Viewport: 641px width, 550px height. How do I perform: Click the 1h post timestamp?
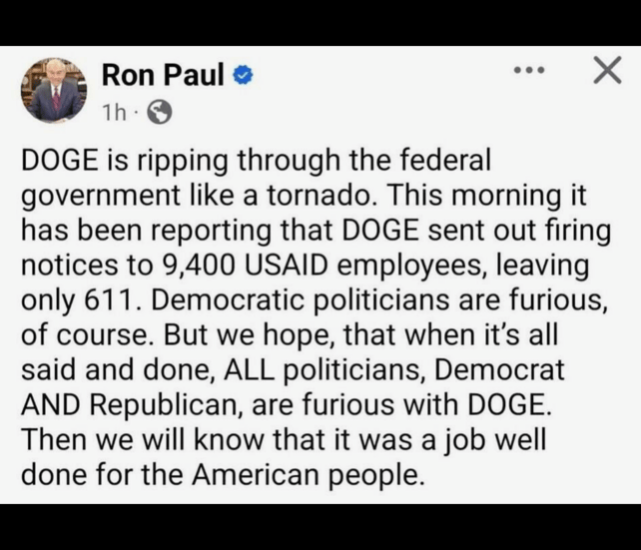pos(114,113)
